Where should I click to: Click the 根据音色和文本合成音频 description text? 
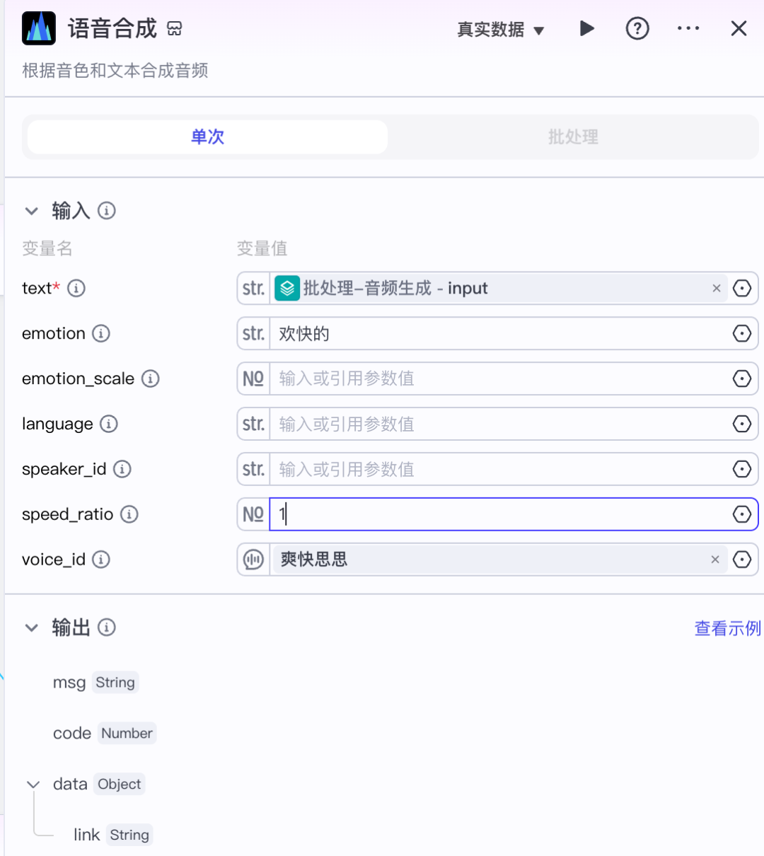click(x=115, y=71)
